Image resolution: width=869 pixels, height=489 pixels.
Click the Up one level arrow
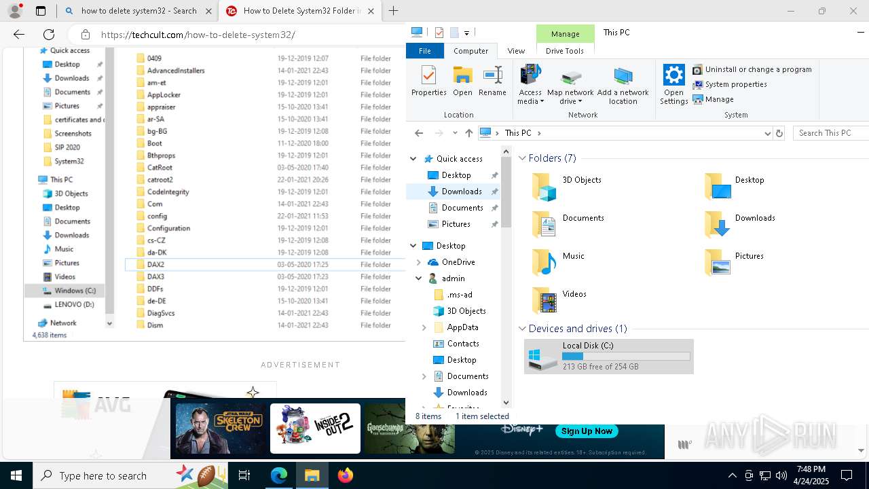(x=468, y=133)
